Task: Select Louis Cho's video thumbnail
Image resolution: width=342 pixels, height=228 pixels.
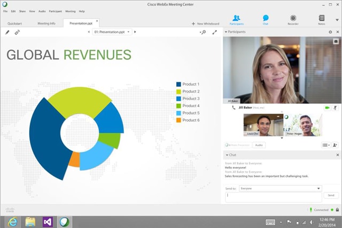Action: (x=263, y=125)
